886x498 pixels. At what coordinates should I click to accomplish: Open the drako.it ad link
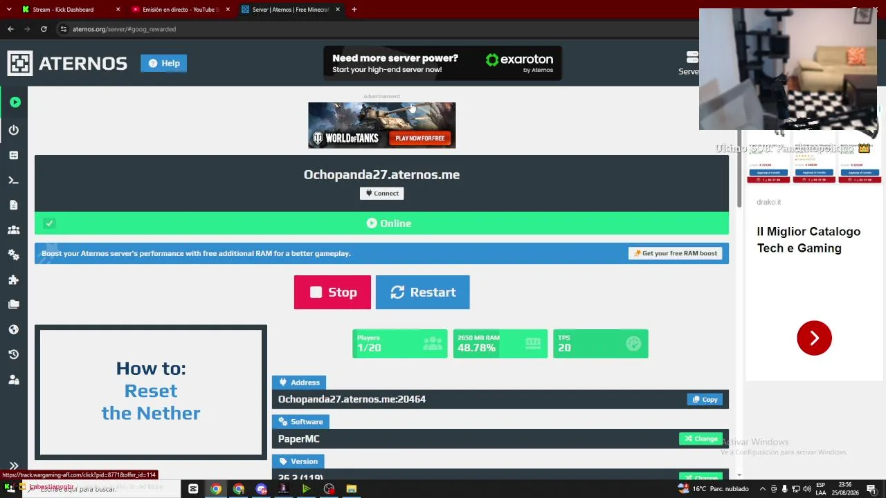pyautogui.click(x=768, y=202)
